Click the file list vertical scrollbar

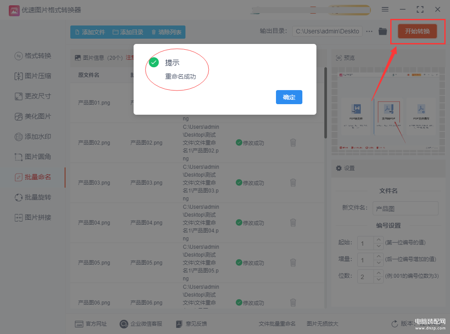(326, 103)
